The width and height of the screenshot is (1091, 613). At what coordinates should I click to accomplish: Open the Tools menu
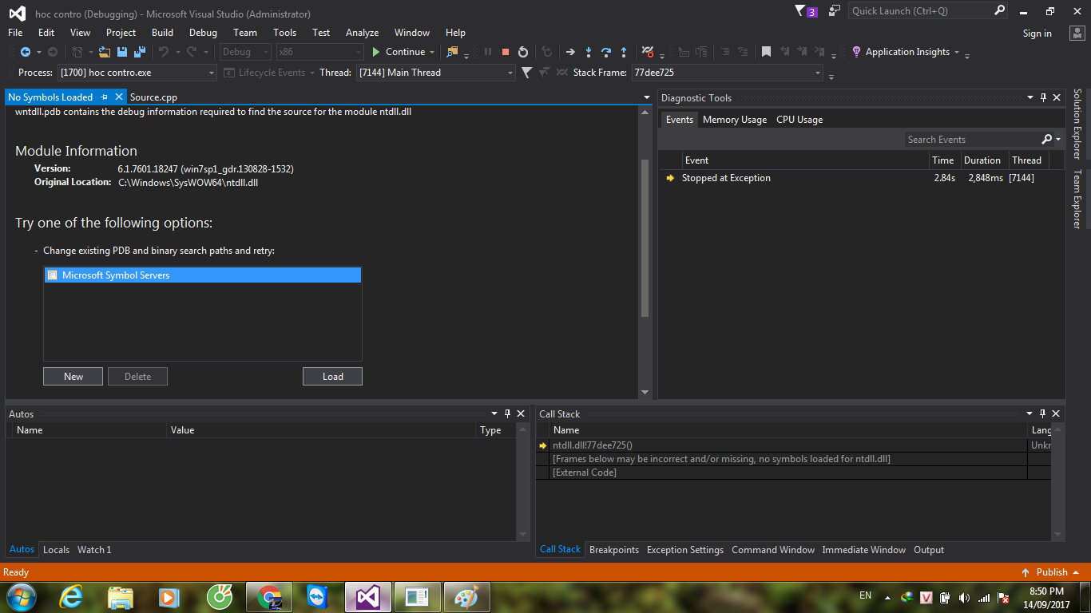[284, 33]
